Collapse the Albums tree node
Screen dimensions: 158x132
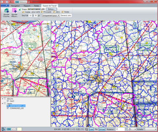point(2,99)
